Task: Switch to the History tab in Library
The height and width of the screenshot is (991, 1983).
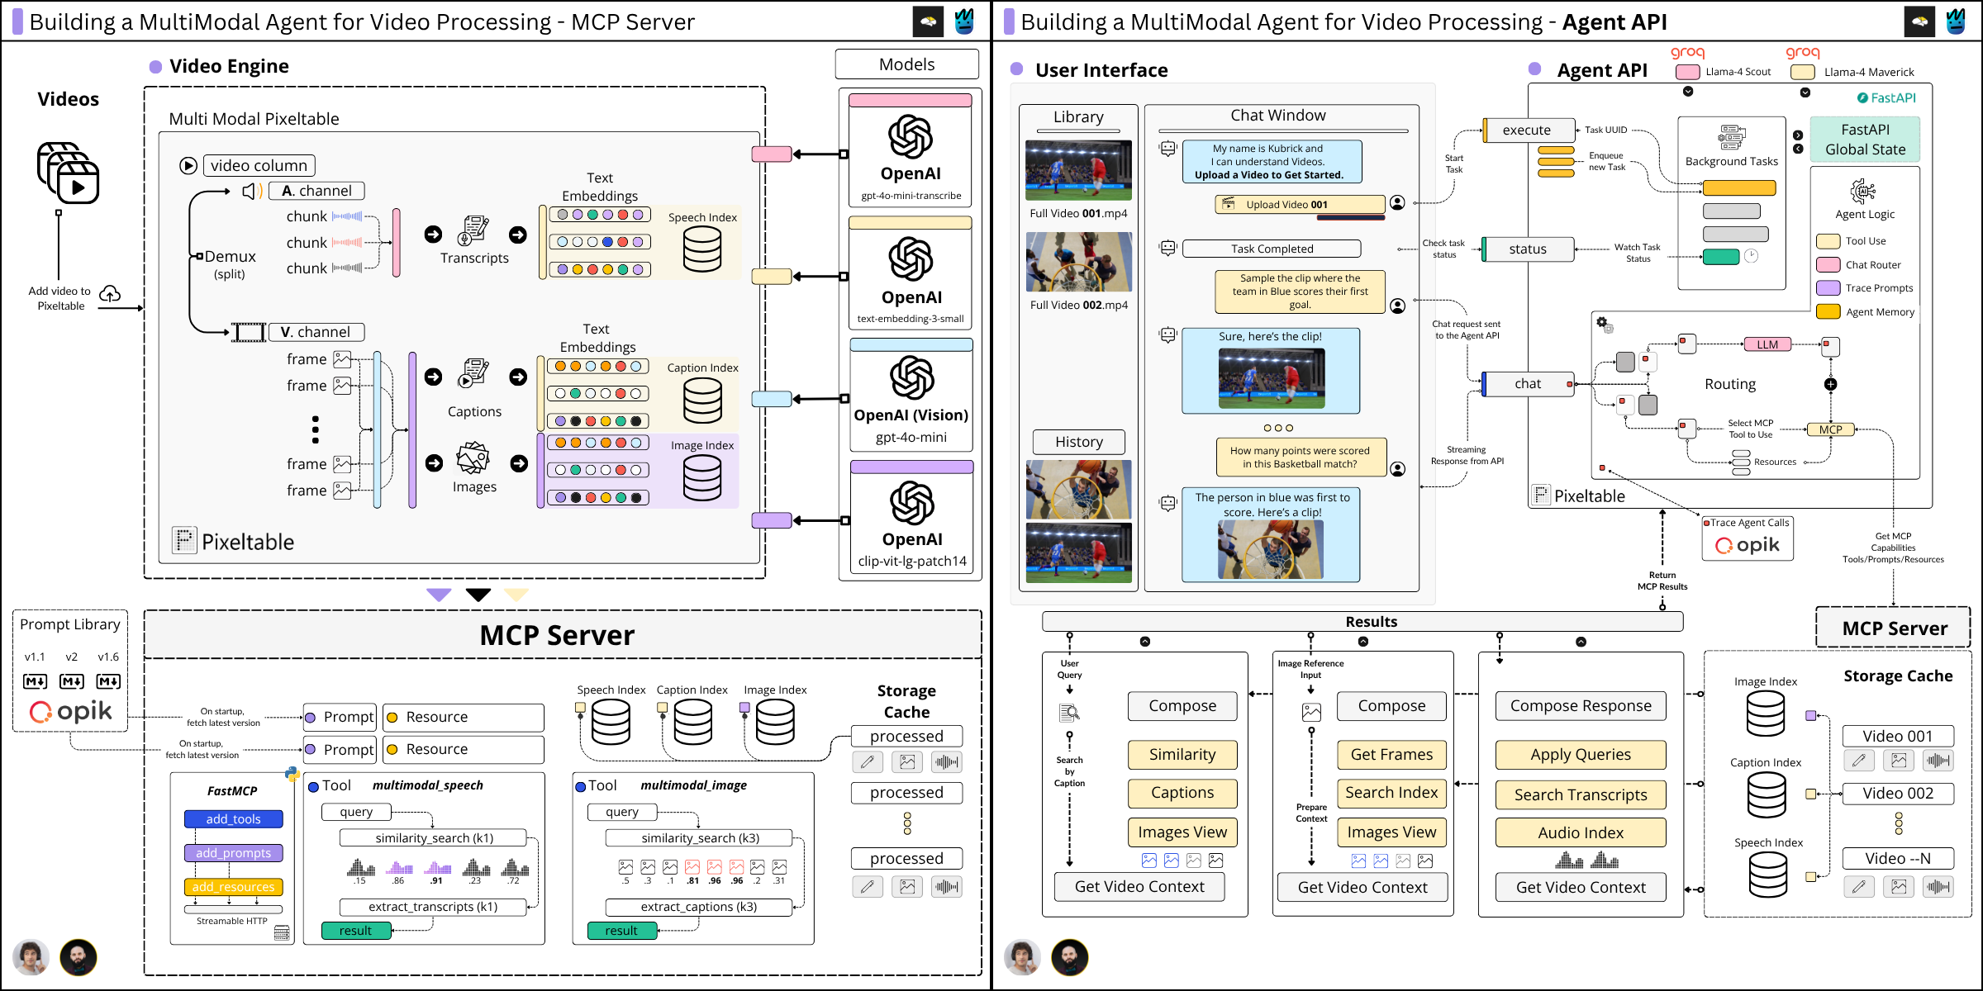Action: 1078,442
